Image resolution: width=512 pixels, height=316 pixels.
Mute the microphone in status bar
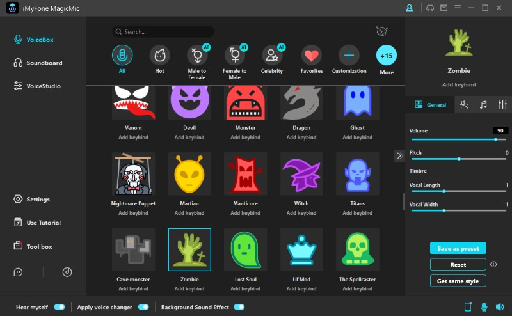click(x=484, y=307)
